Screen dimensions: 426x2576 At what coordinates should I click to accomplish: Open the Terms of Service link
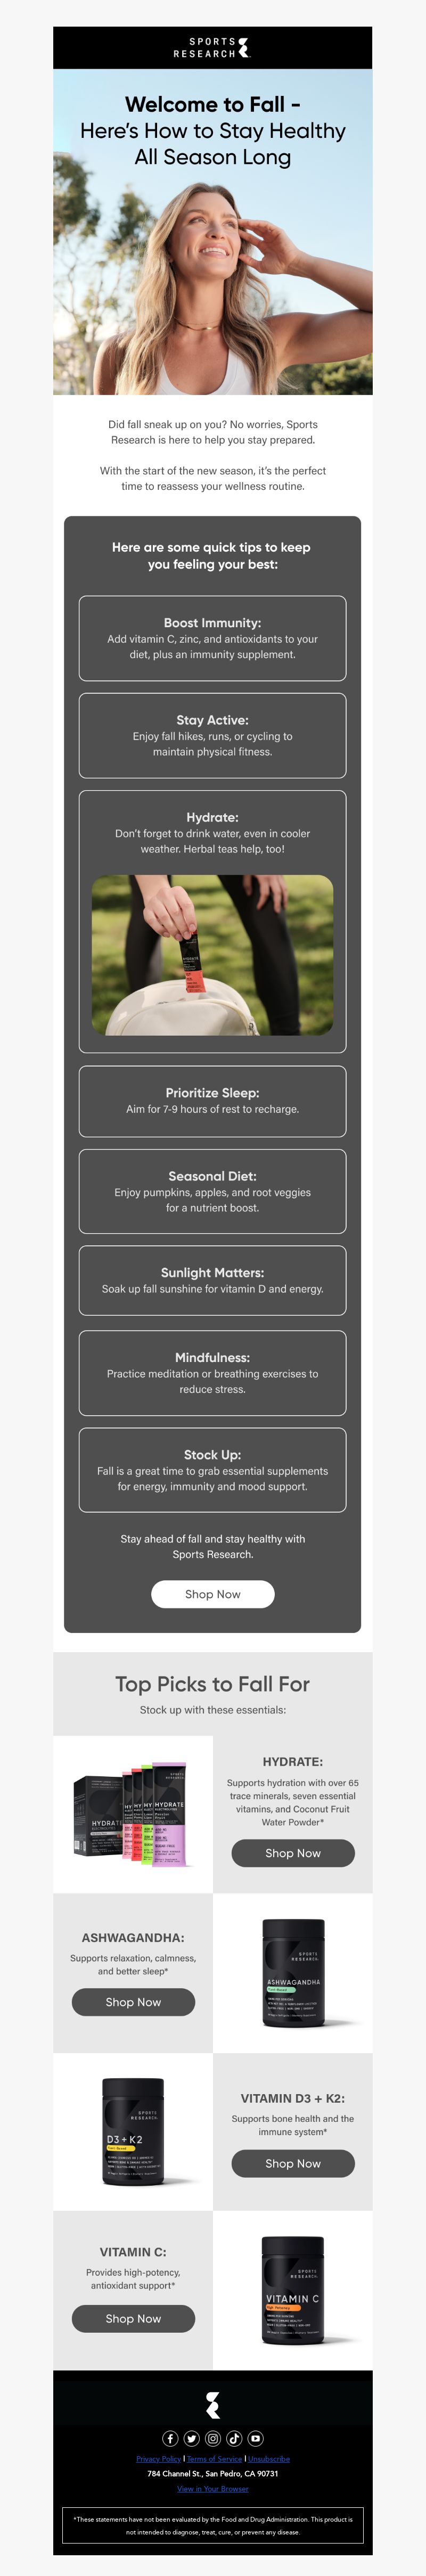click(214, 2459)
